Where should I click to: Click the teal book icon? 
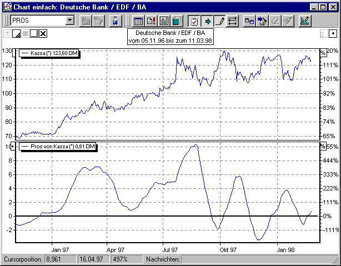click(x=177, y=22)
